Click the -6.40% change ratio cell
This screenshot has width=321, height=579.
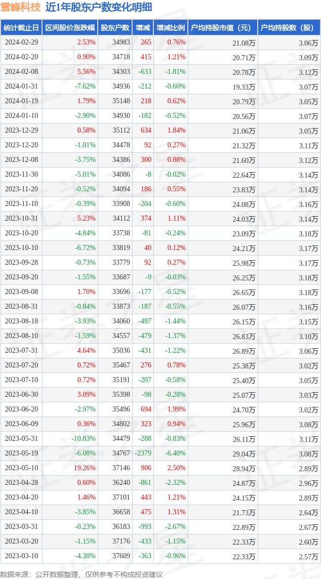175,453
